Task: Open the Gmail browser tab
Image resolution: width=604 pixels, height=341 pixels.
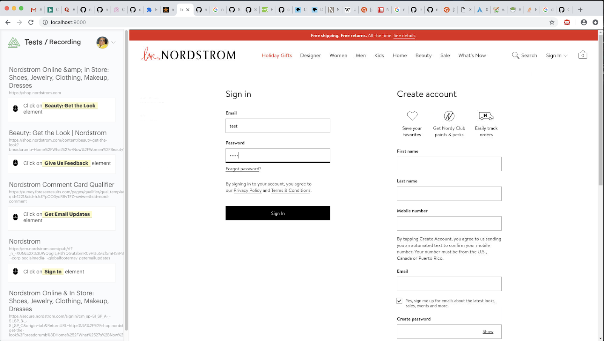Action: pos(34,10)
